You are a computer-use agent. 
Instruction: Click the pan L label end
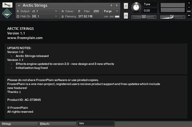coord(133,17)
